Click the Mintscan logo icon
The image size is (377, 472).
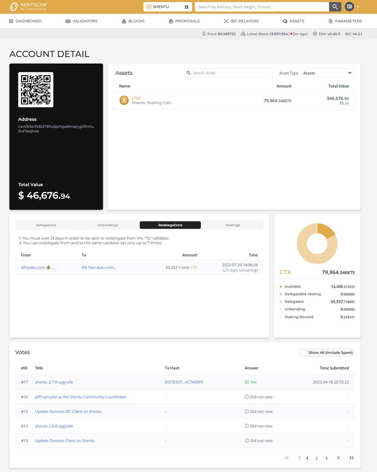pos(13,7)
